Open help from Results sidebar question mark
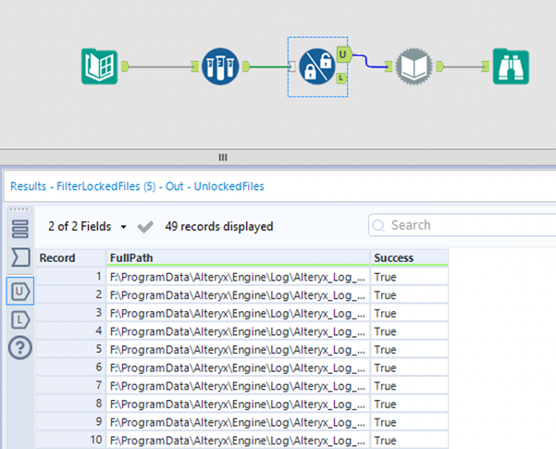 click(20, 347)
